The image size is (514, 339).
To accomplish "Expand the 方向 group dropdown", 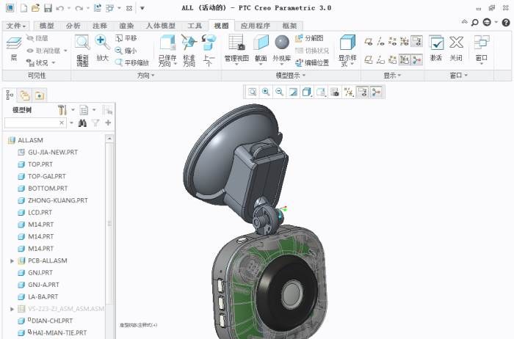I will point(146,76).
